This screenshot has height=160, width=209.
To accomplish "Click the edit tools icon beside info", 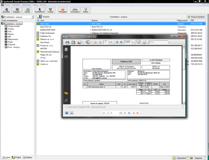I will (x=71, y=113).
